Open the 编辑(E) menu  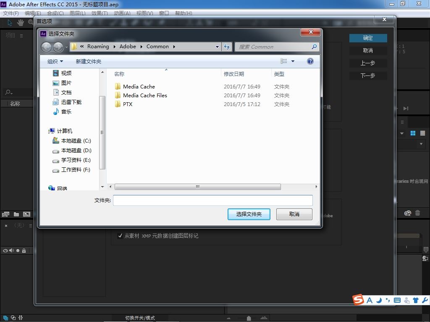coord(33,13)
